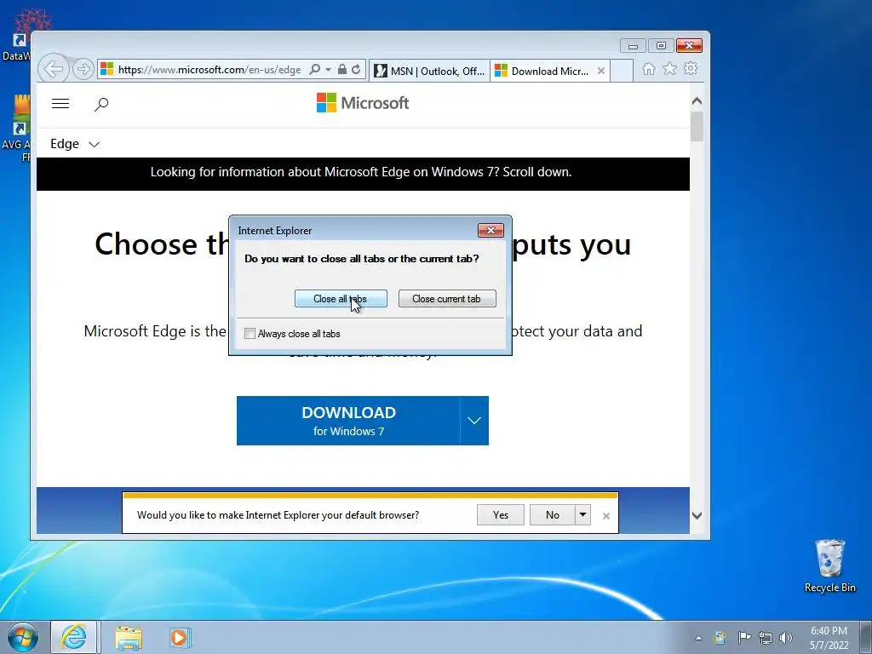Select the Recycle Bin desktop icon
This screenshot has height=654, width=872.
829,565
